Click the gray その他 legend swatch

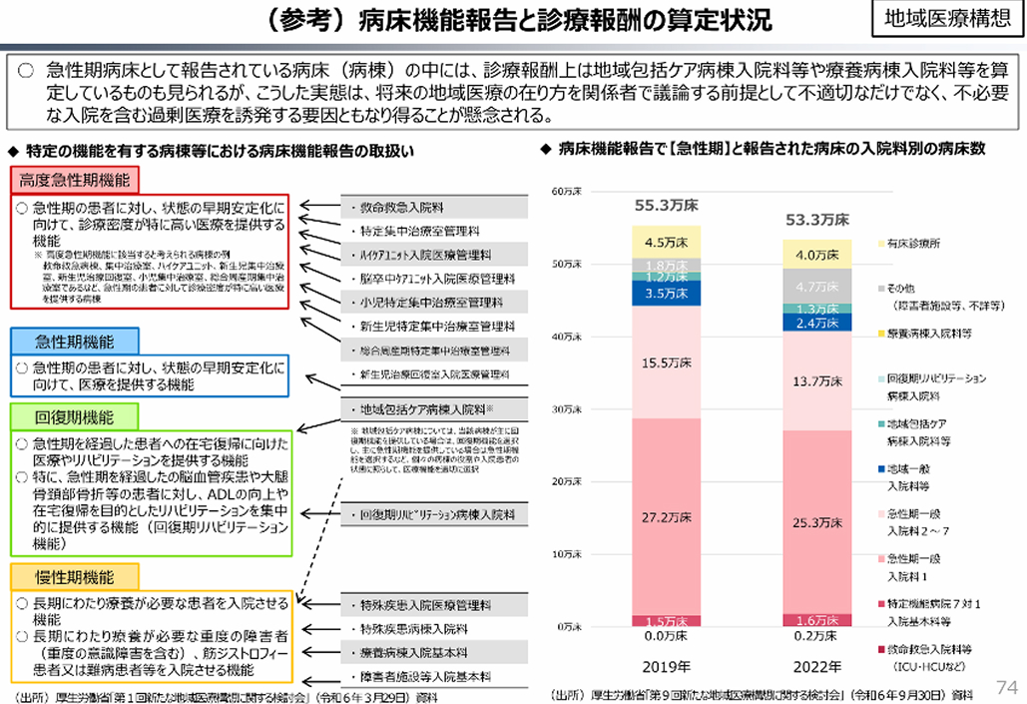881,289
